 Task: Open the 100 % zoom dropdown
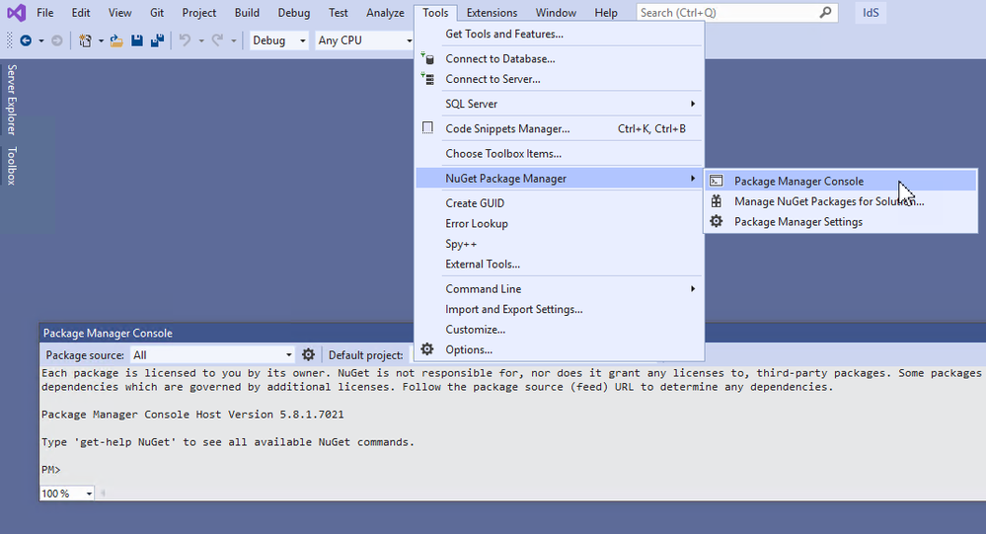[x=67, y=494]
